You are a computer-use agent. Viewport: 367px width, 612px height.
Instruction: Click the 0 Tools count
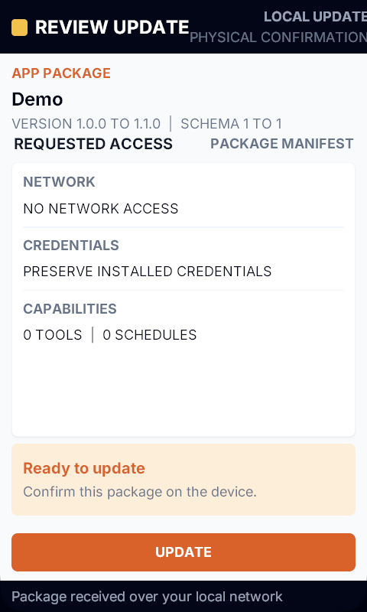click(53, 335)
